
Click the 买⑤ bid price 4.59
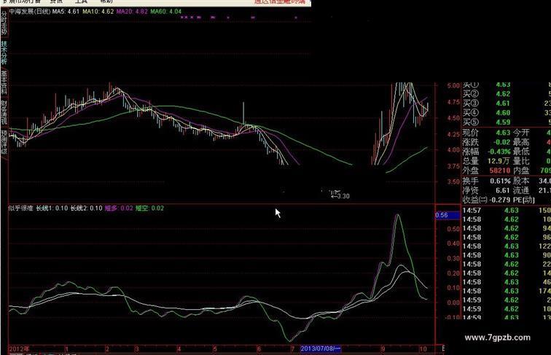pyautogui.click(x=503, y=122)
